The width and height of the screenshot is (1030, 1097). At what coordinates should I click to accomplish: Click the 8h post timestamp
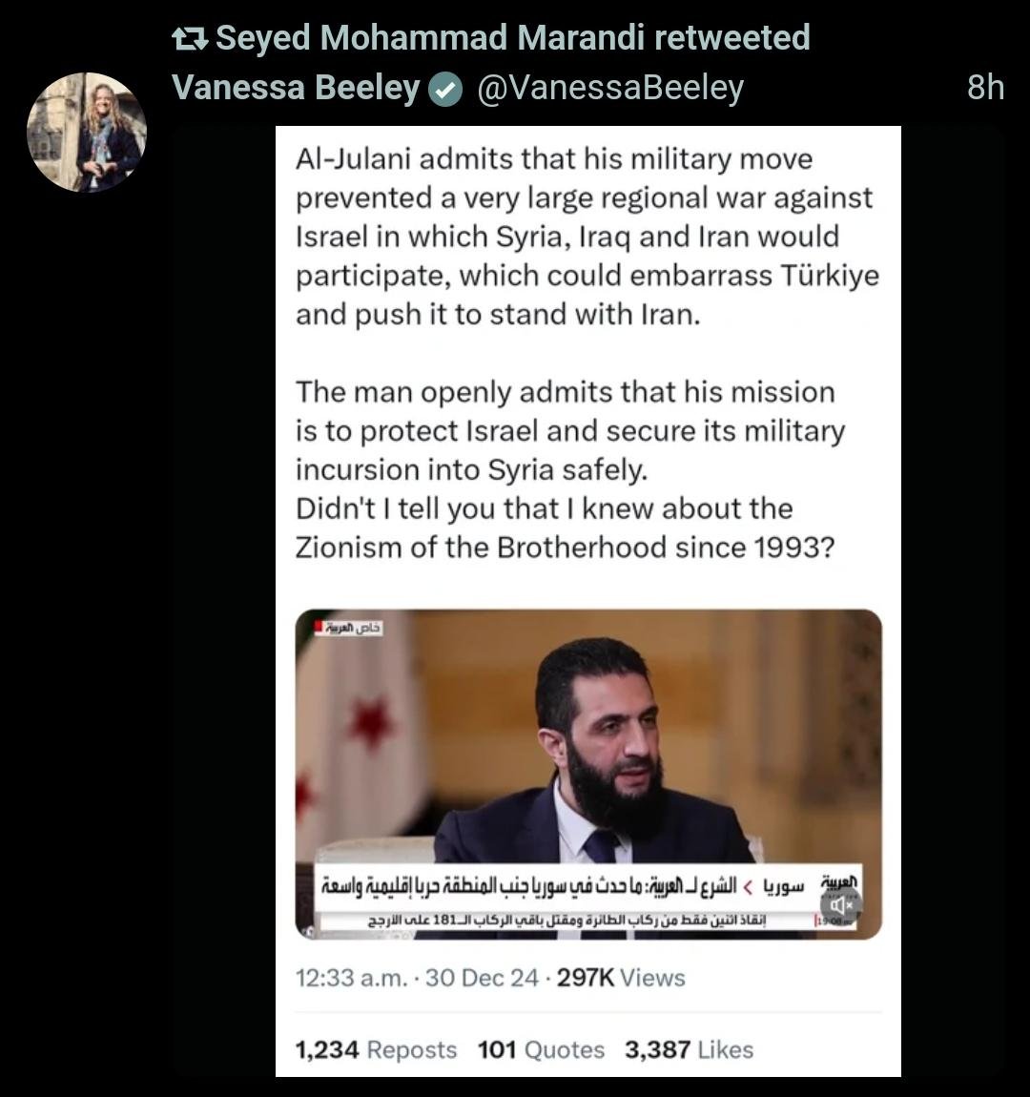coord(985,88)
